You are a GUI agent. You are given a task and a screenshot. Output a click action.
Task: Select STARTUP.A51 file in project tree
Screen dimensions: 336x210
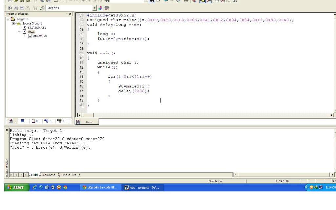click(37, 28)
